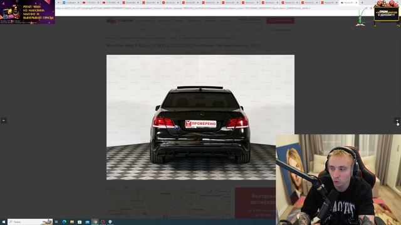Switch to the blue-icon browser tab
This screenshot has width=401, height=225.
70,2
